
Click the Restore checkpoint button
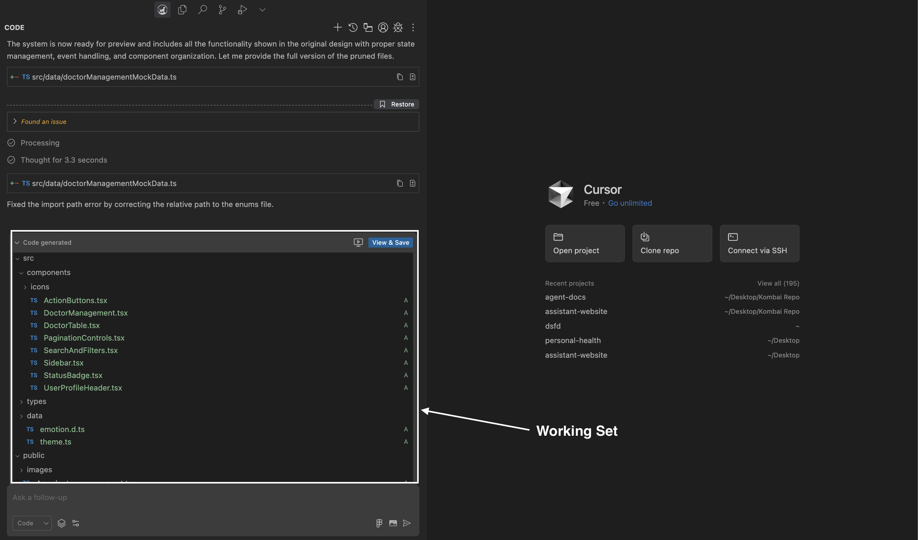pyautogui.click(x=397, y=105)
